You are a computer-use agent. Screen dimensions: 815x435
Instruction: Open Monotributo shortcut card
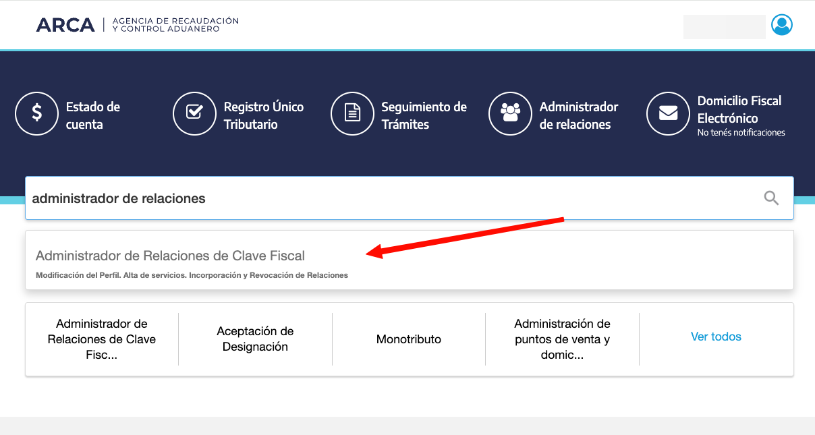point(409,339)
